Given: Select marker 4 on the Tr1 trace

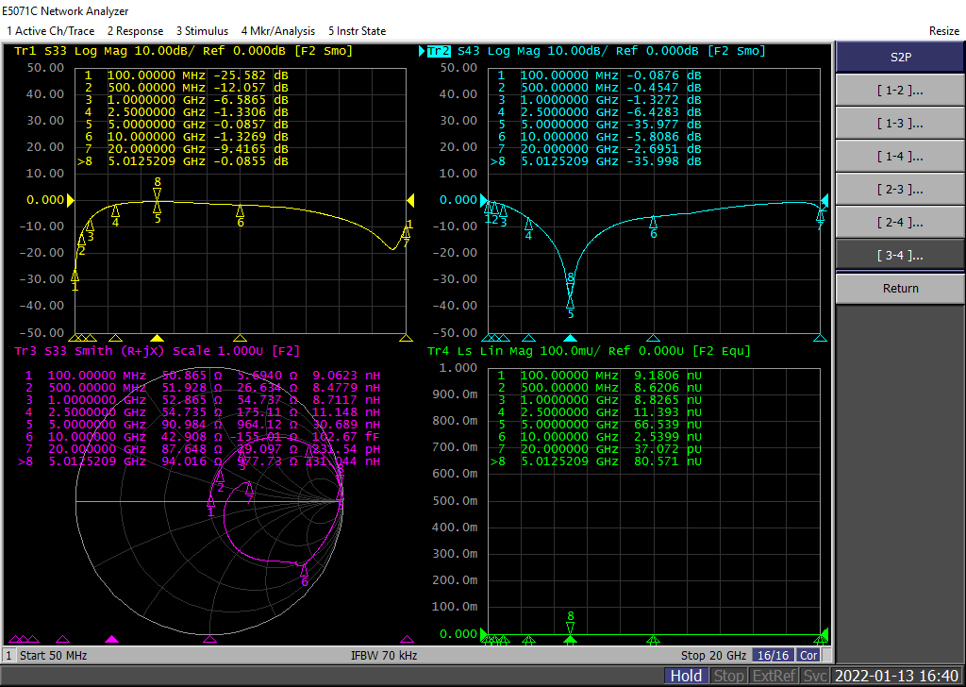Looking at the screenshot, I should [x=115, y=212].
